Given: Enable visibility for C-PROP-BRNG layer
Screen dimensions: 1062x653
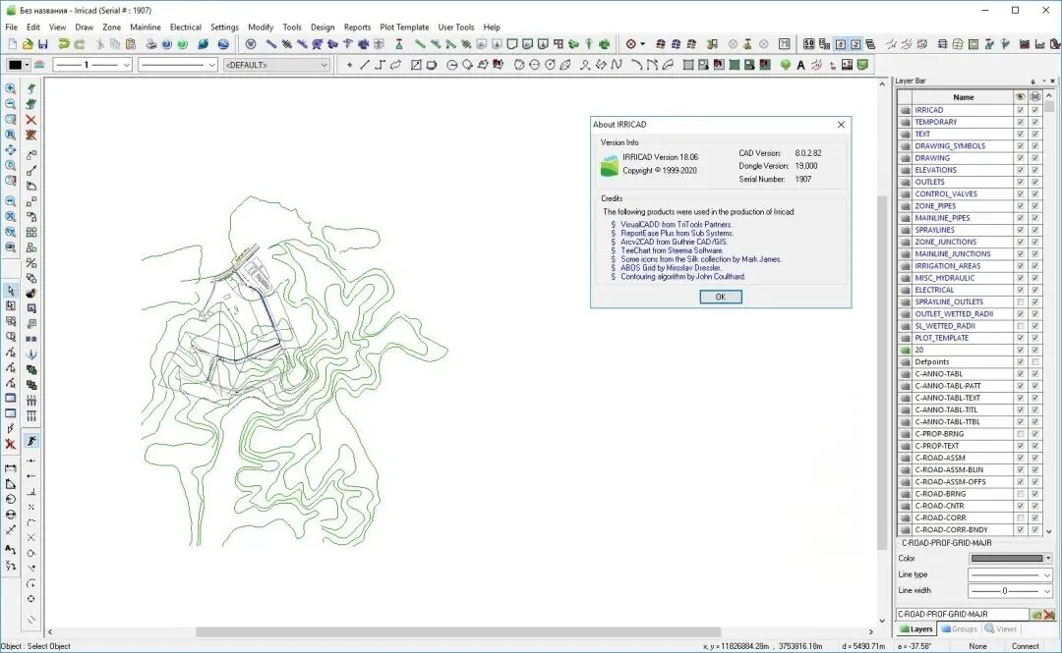Looking at the screenshot, I should [x=1020, y=434].
